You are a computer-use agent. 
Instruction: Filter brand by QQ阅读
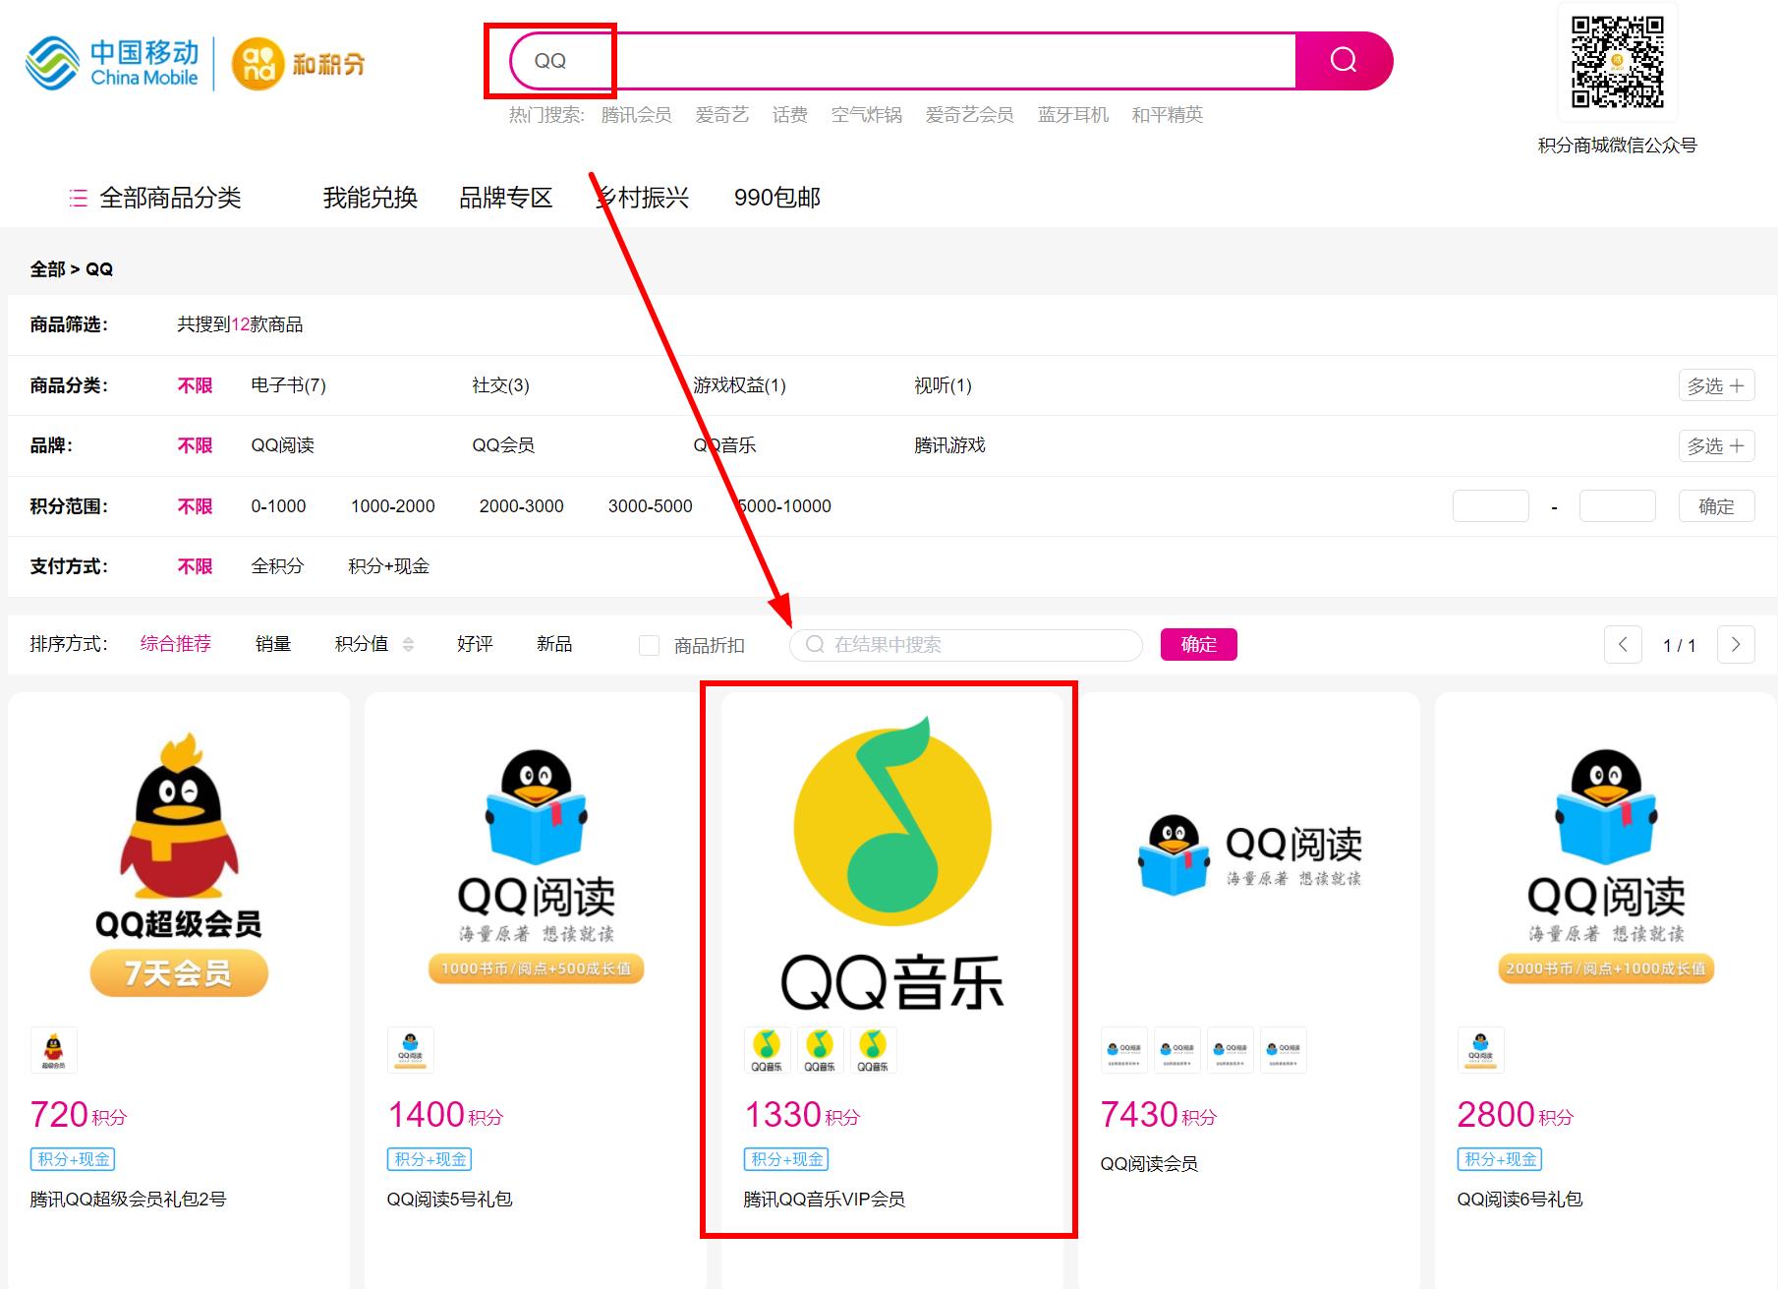tap(283, 445)
